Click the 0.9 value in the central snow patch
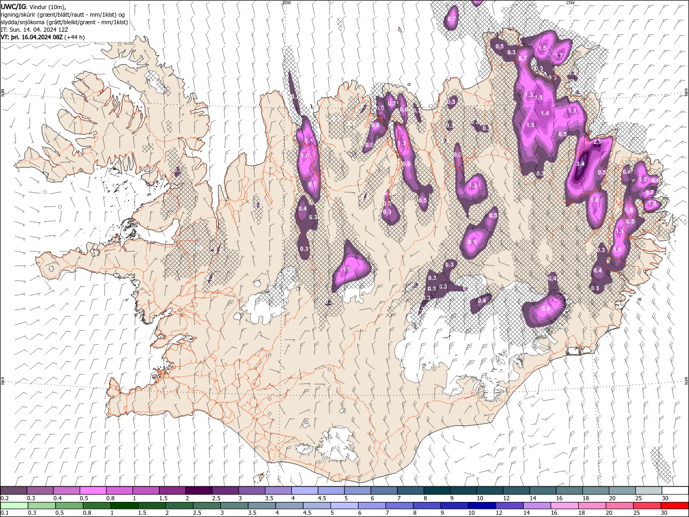 473,242
